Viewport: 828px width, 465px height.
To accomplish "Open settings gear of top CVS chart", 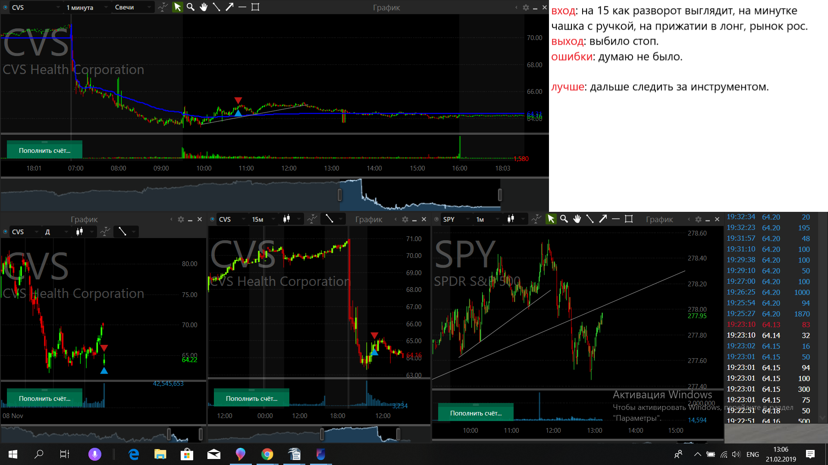I will coord(526,7).
